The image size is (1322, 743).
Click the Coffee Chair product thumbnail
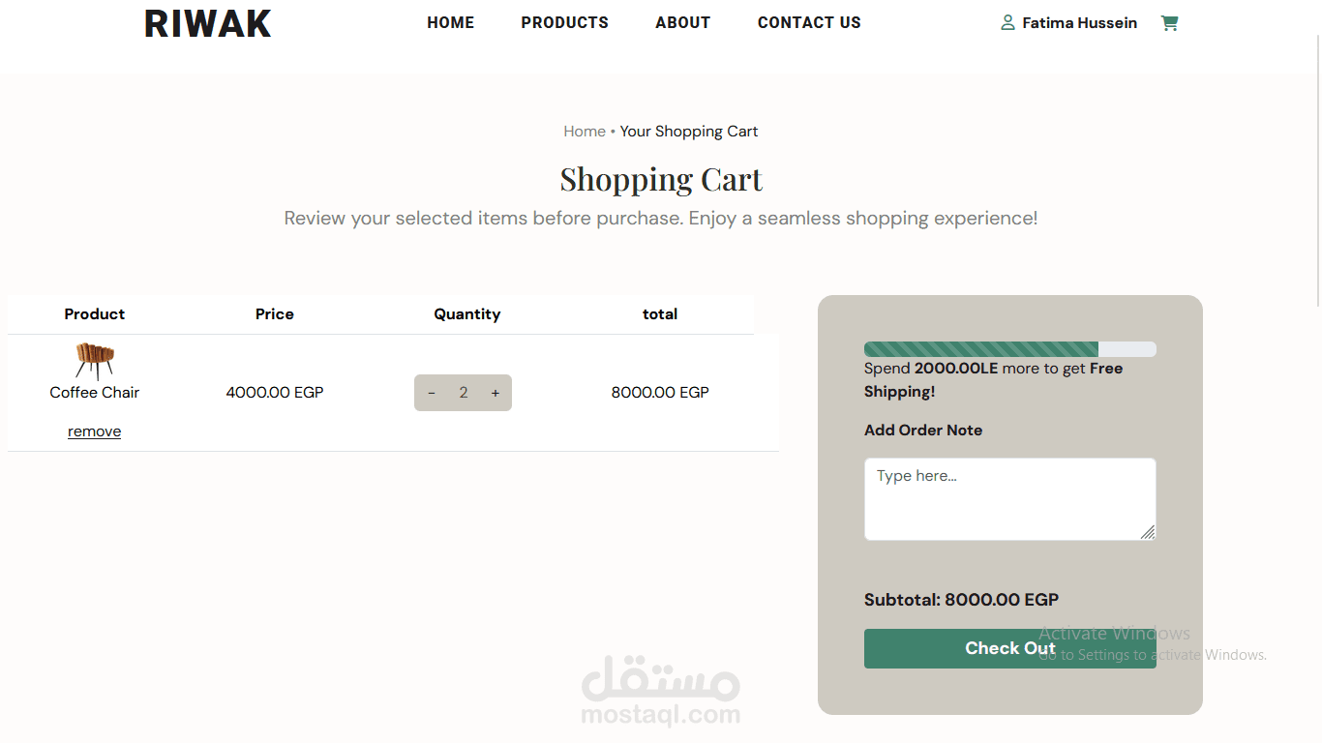(x=95, y=360)
